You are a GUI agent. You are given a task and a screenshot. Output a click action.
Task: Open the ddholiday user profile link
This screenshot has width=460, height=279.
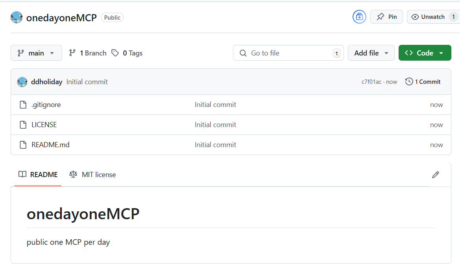click(x=47, y=82)
